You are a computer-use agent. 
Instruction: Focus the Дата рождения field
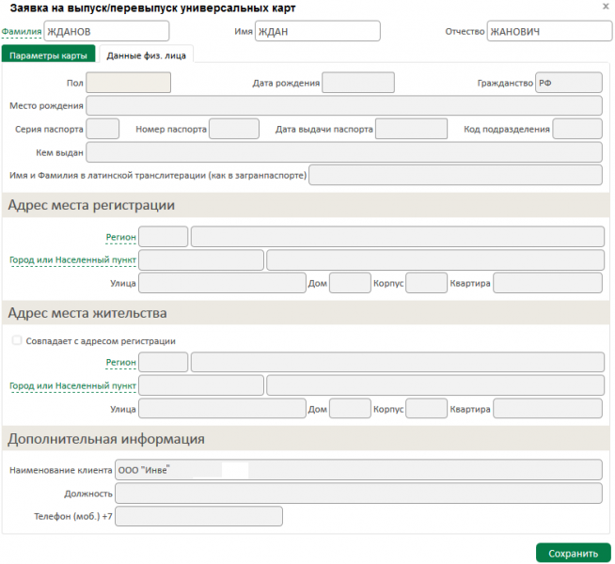[x=358, y=83]
